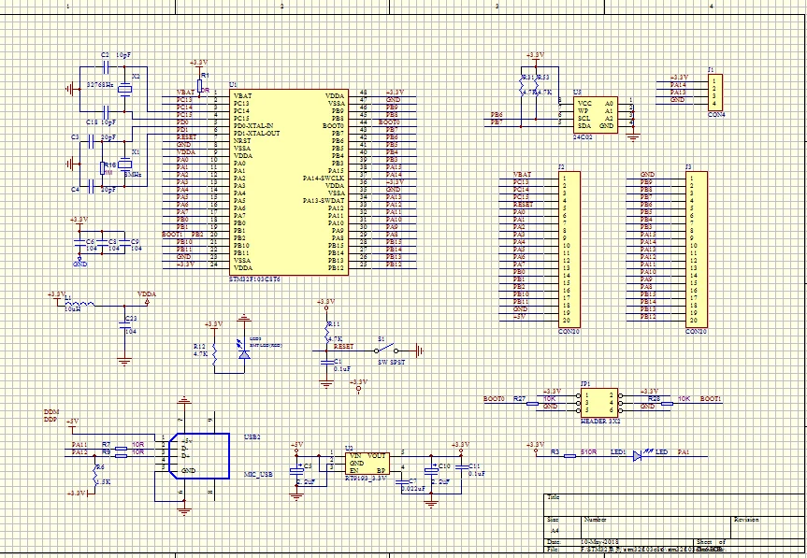Click the X1 8MHz crystal symbol
The height and width of the screenshot is (558, 807).
124,165
